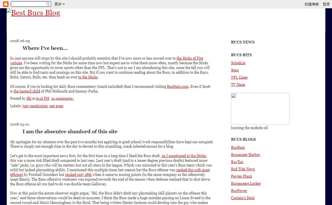Open the NFL Lines sidebar link
The width and height of the screenshot is (332, 205).
239,77
